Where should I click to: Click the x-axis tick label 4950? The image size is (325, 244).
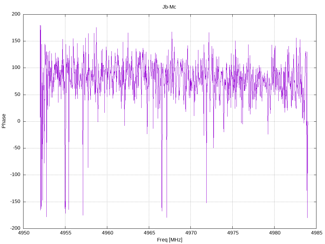coord(23,233)
